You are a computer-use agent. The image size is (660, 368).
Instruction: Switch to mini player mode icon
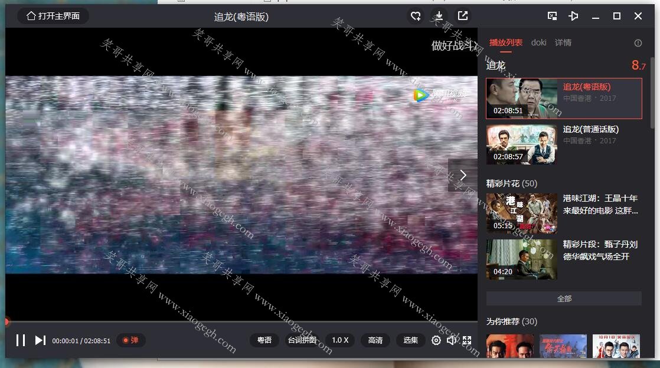552,16
